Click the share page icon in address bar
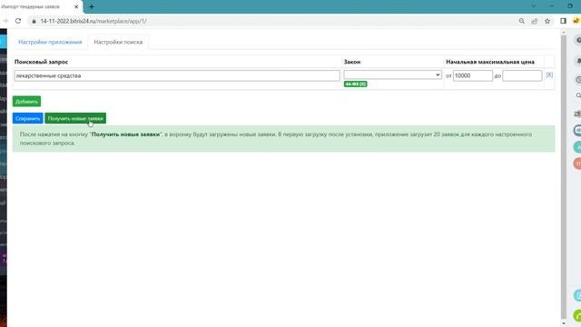The image size is (581, 327). coord(535,21)
